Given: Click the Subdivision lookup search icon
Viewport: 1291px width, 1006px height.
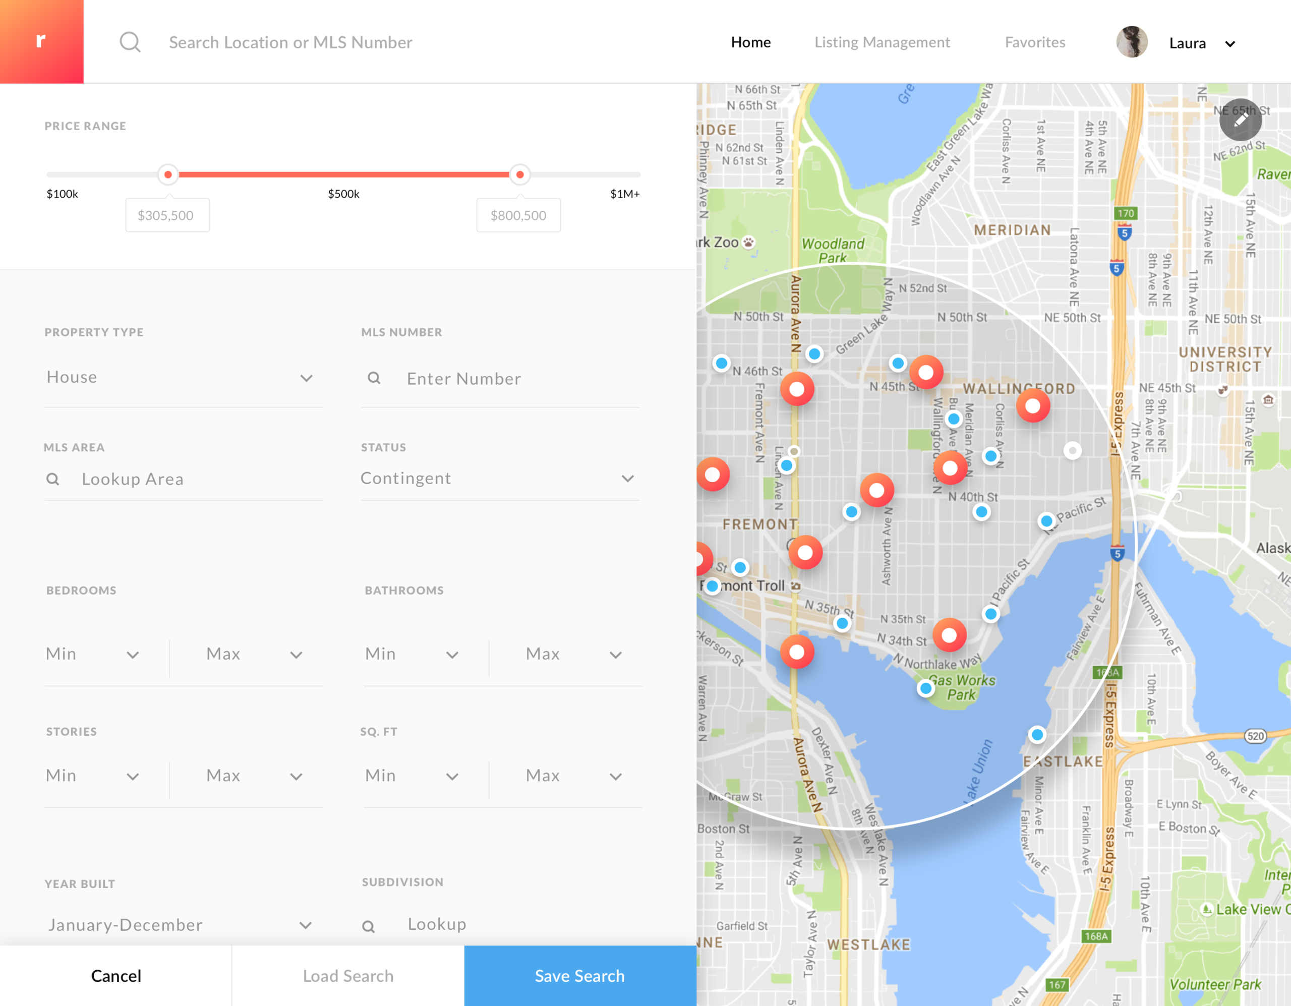Looking at the screenshot, I should click(368, 926).
